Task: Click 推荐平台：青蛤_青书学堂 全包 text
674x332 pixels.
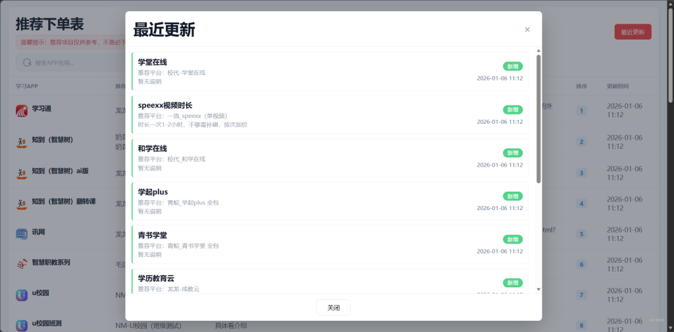Action: tap(178, 246)
